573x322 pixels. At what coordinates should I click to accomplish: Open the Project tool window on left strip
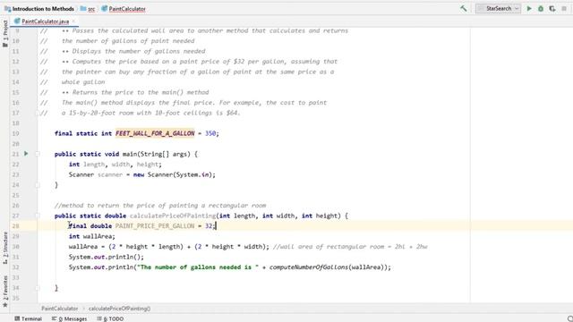[x=5, y=33]
